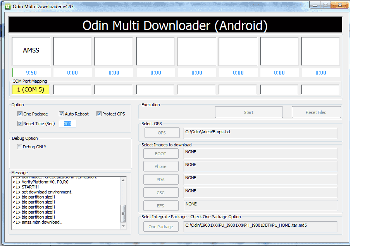Click the CSC image button
The image size is (372, 246).
(x=161, y=193)
